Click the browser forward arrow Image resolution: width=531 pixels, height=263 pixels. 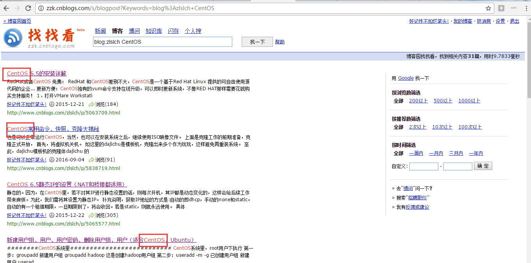pos(17,8)
